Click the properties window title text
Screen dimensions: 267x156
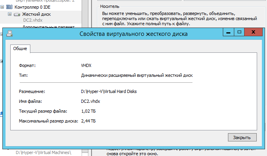133,34
